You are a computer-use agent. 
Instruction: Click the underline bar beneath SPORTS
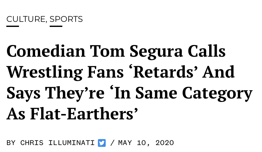pyautogui.click(x=56, y=26)
